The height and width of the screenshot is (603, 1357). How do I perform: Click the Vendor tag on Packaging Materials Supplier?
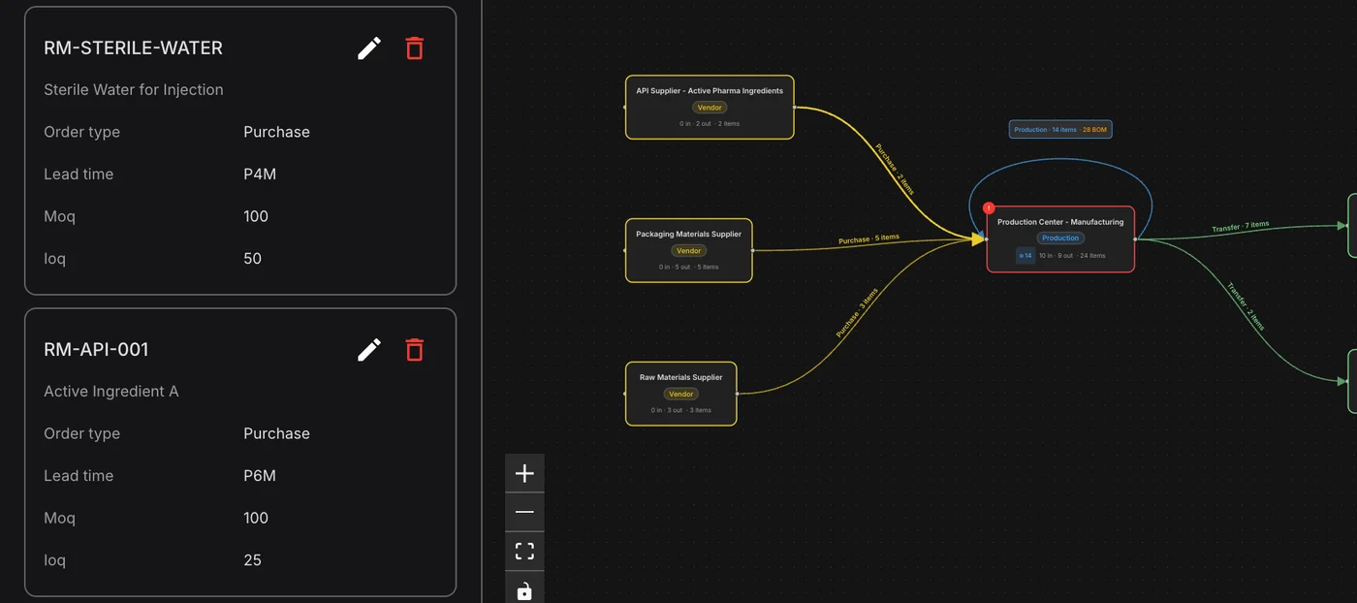(x=688, y=251)
